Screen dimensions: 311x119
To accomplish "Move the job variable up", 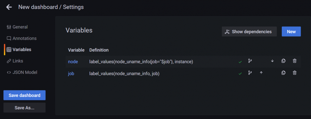I will point(261,73).
